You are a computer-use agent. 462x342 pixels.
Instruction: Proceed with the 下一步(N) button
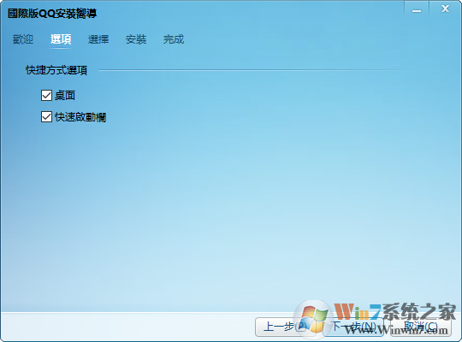[x=353, y=327]
